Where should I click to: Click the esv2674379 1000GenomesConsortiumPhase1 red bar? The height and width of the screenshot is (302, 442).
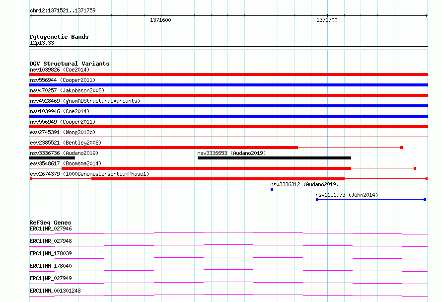click(218, 179)
